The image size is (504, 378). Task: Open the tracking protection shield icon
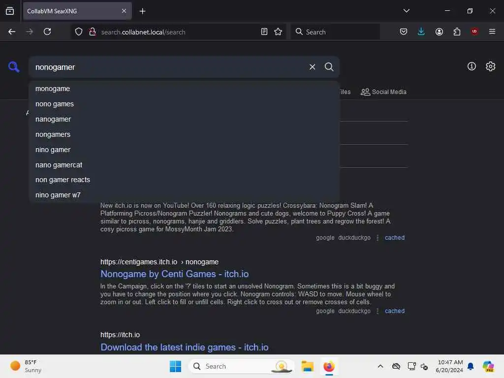tap(79, 31)
